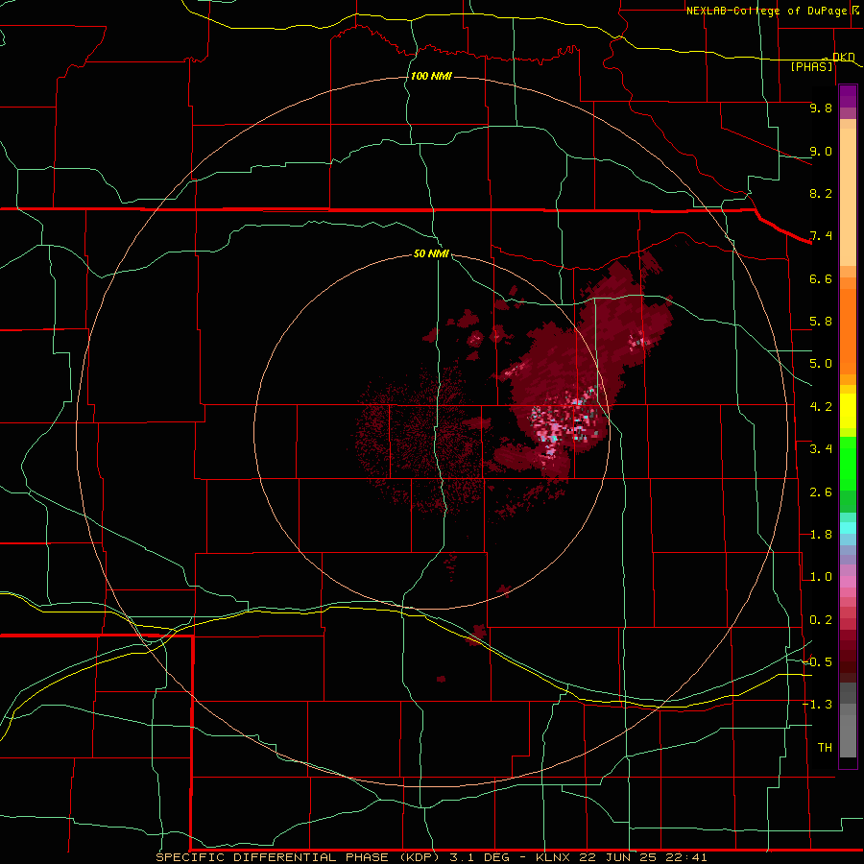Select the 50 NMI range ring label
Screen dimensions: 864x864
point(431,253)
